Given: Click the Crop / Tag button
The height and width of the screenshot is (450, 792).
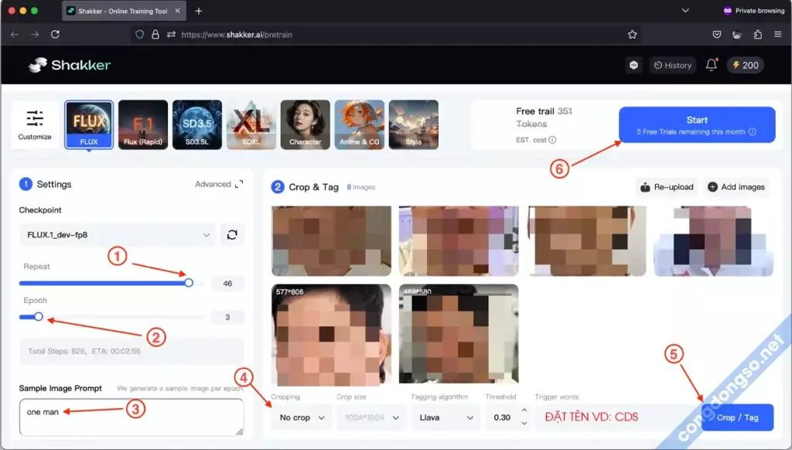Looking at the screenshot, I should [737, 417].
